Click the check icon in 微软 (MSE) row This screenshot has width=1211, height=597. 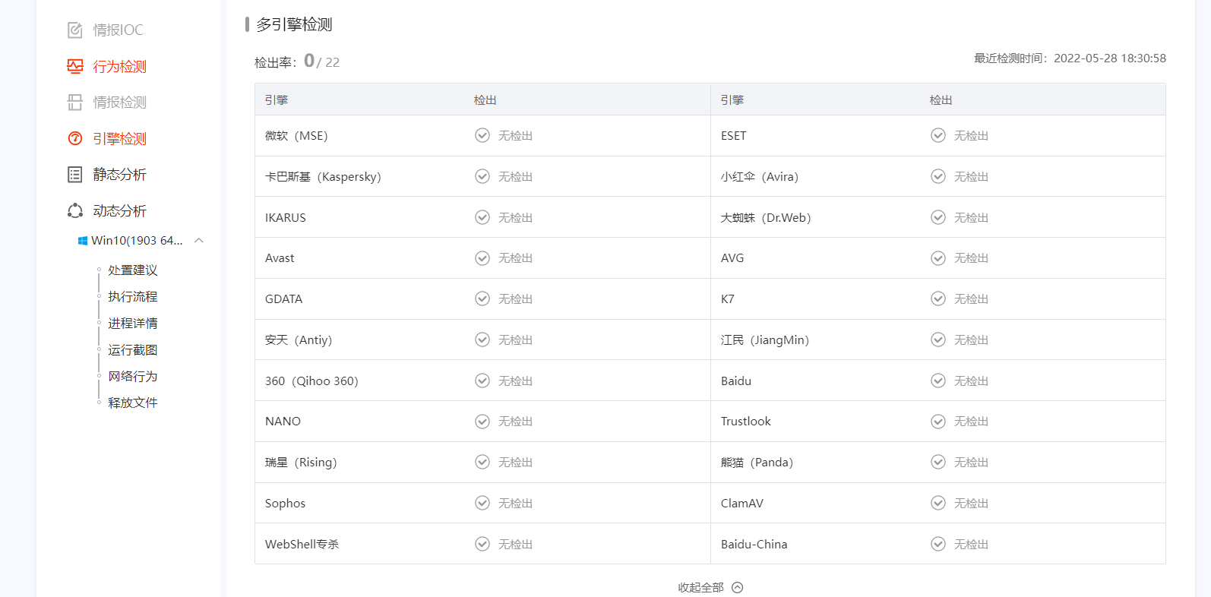coord(482,135)
